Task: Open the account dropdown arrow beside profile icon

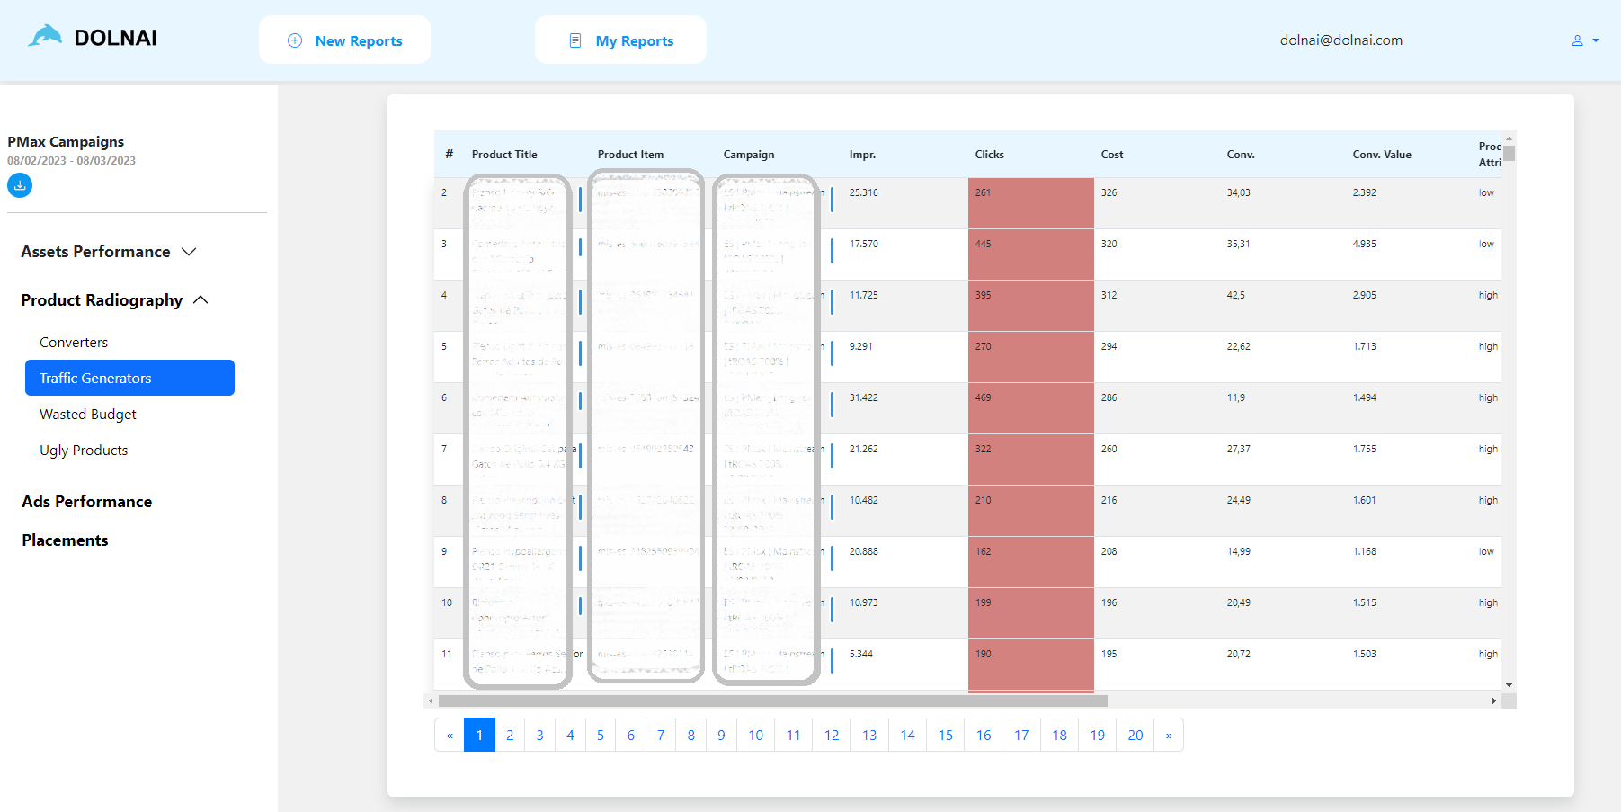Action: pos(1596,41)
